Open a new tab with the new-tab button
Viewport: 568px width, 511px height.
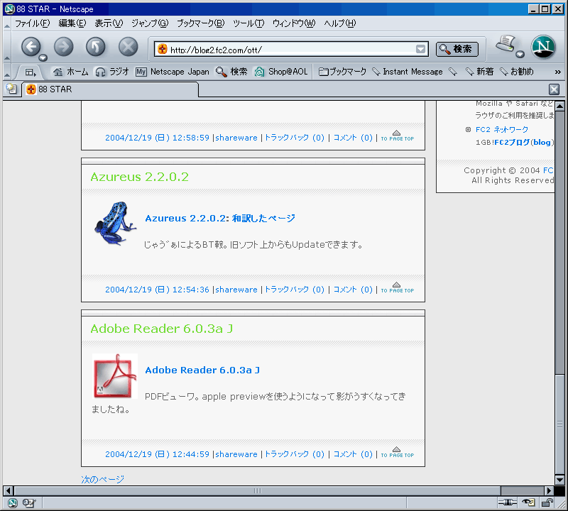click(11, 89)
